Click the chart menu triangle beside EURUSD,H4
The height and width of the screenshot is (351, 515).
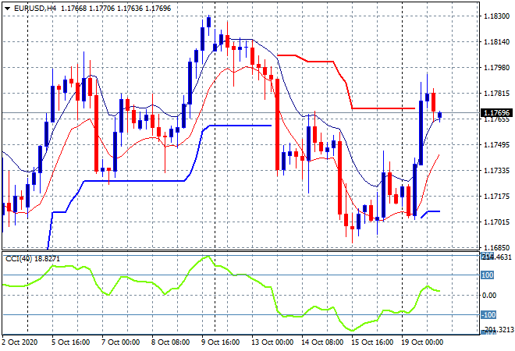click(7, 9)
